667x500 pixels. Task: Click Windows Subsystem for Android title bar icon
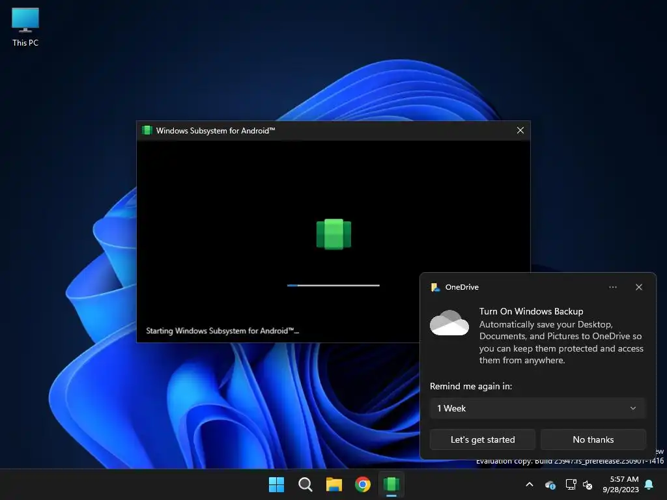pyautogui.click(x=147, y=130)
